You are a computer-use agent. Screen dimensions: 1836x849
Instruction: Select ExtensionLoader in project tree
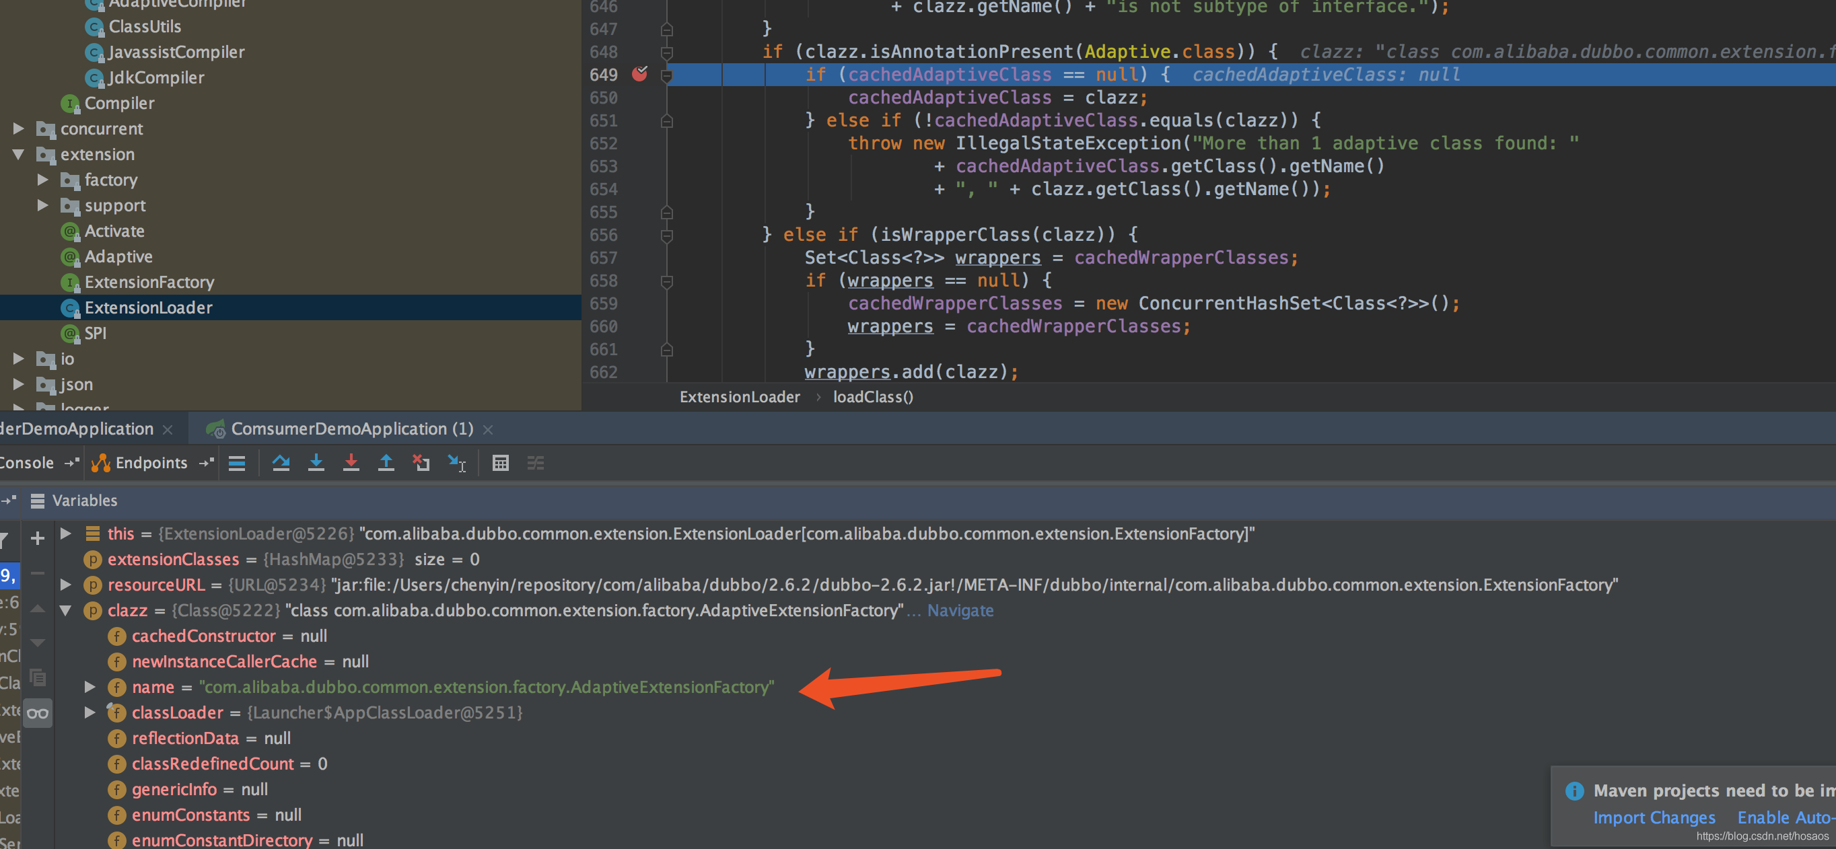148,307
